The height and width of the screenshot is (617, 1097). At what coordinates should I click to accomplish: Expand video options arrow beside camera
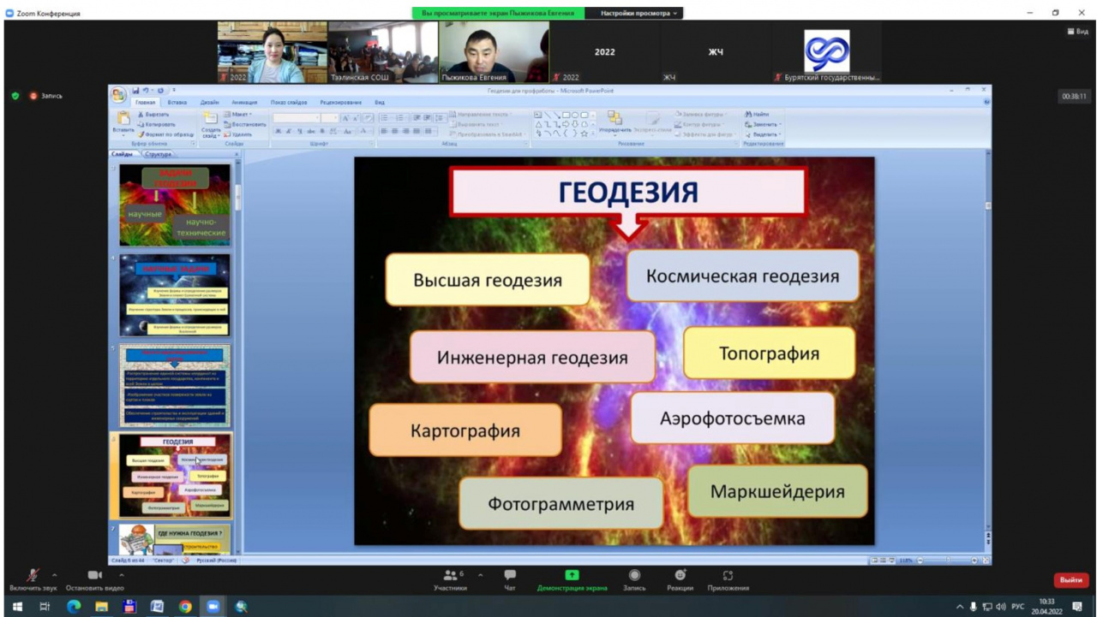click(x=121, y=574)
